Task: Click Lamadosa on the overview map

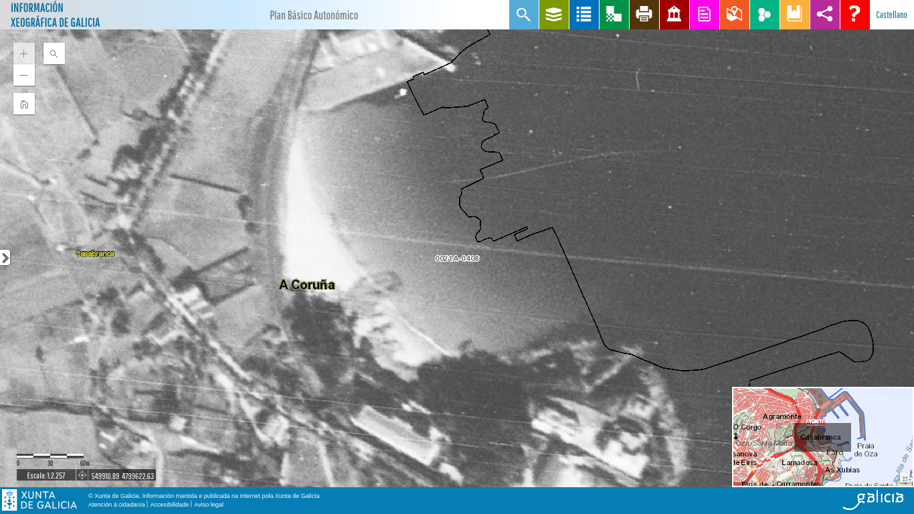Action: (799, 462)
